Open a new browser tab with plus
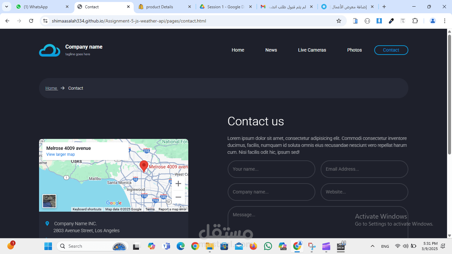Screen dimensions: 452x254 coord(384,7)
